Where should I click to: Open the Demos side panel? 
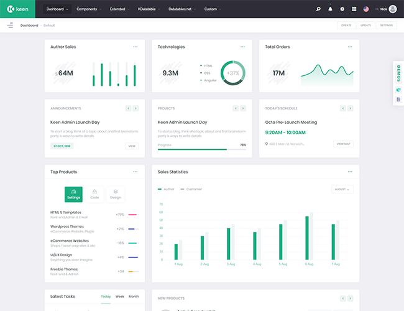click(398, 73)
